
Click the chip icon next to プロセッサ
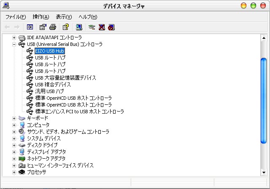tap(22, 172)
